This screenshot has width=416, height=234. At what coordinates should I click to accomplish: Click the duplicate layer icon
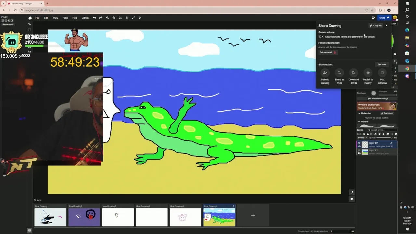click(x=387, y=134)
